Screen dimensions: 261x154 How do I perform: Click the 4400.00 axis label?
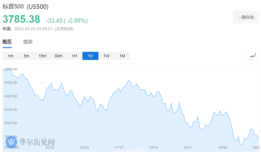(x=11, y=96)
